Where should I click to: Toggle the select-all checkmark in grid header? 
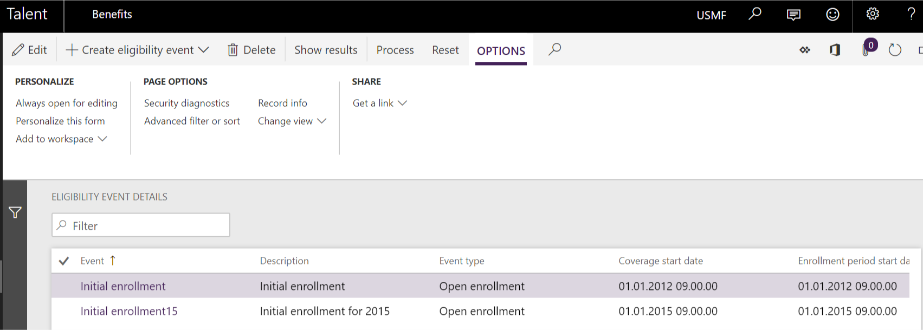64,261
